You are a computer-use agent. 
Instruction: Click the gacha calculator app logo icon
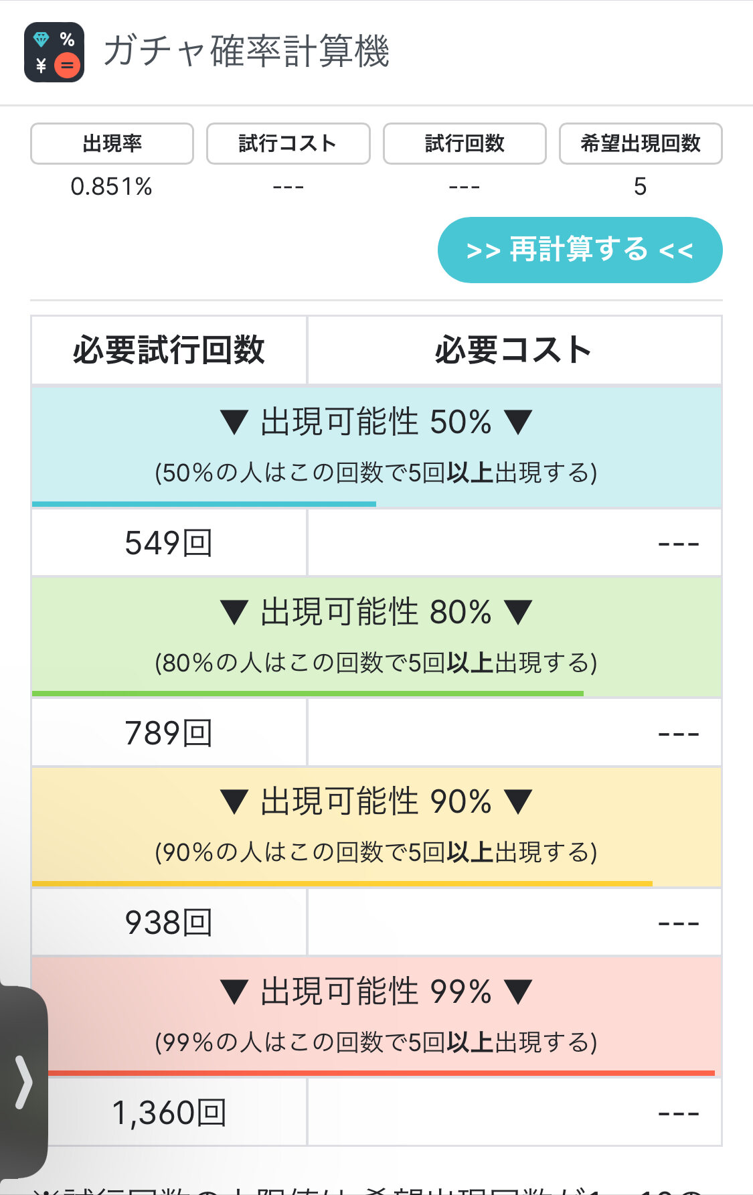click(x=54, y=52)
